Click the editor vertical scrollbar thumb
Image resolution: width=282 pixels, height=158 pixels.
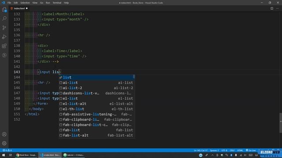281,123
